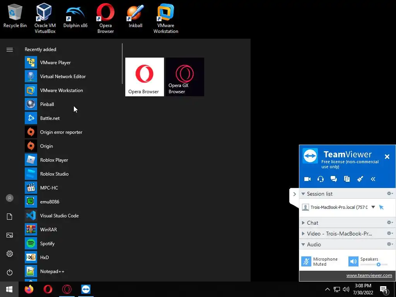
Task: Launch VMware Player from Start list
Action: tap(72, 63)
